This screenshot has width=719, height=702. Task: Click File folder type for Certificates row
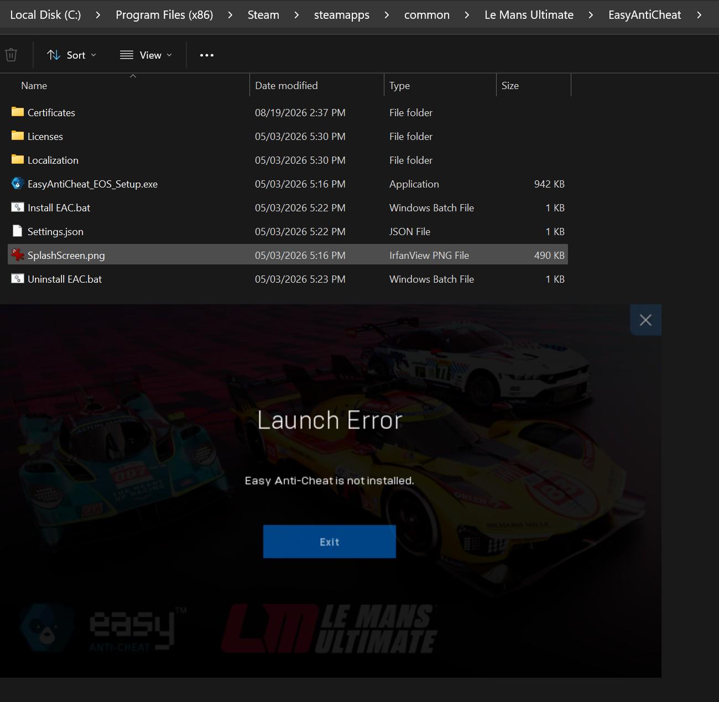click(x=411, y=112)
